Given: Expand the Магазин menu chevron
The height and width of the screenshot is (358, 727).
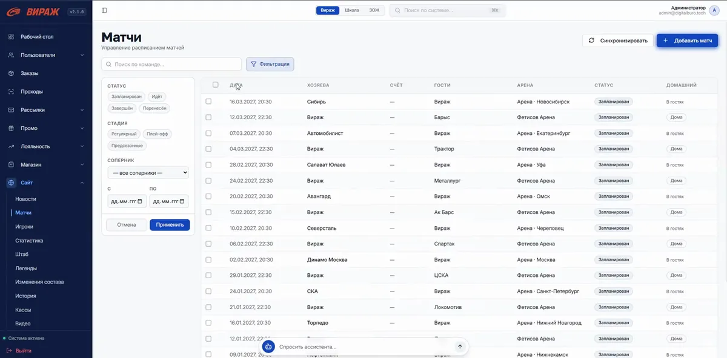Looking at the screenshot, I should [x=82, y=164].
